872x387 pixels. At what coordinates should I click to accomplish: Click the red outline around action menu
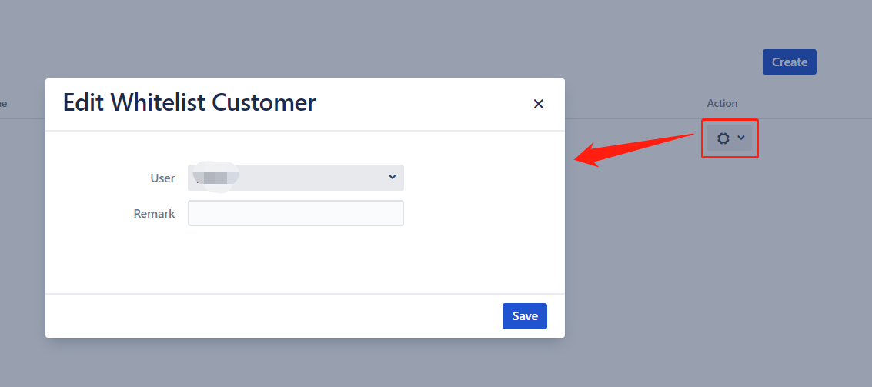(730, 138)
